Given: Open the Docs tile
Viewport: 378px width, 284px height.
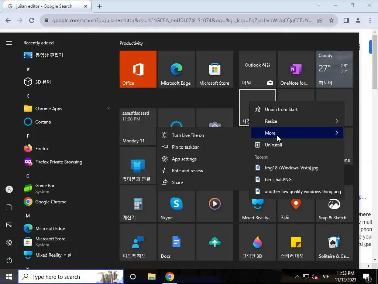Looking at the screenshot, I should (176, 242).
